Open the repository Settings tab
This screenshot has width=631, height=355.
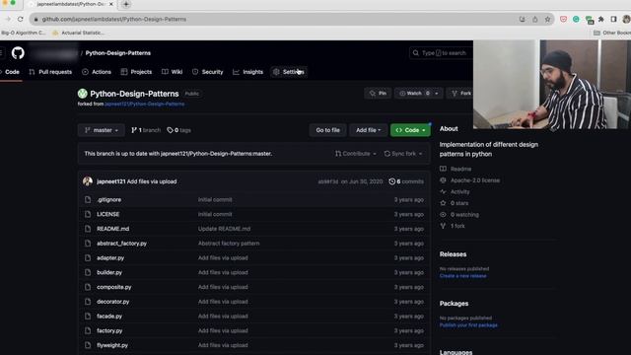click(x=289, y=72)
